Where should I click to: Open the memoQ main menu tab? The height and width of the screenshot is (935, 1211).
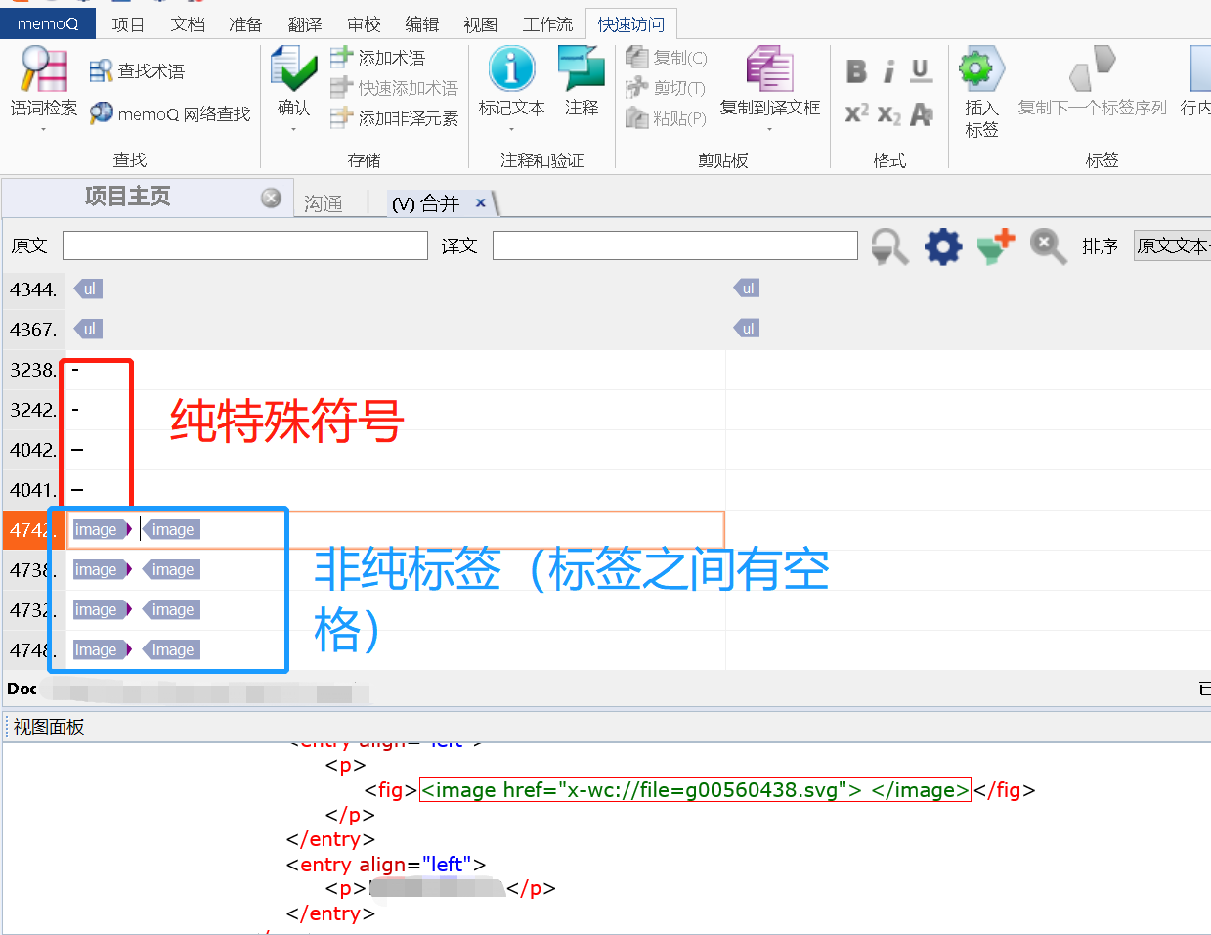48,24
